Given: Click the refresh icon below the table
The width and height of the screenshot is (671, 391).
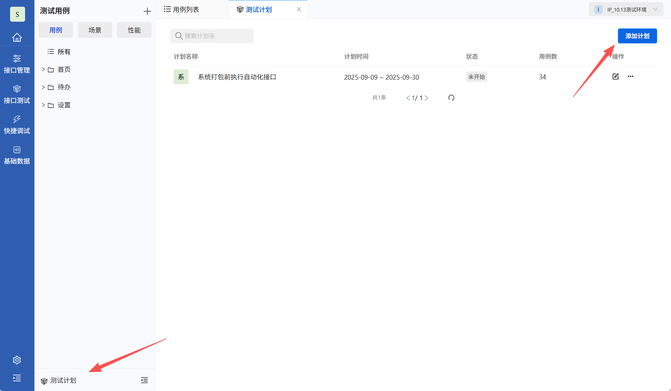Looking at the screenshot, I should coord(451,97).
